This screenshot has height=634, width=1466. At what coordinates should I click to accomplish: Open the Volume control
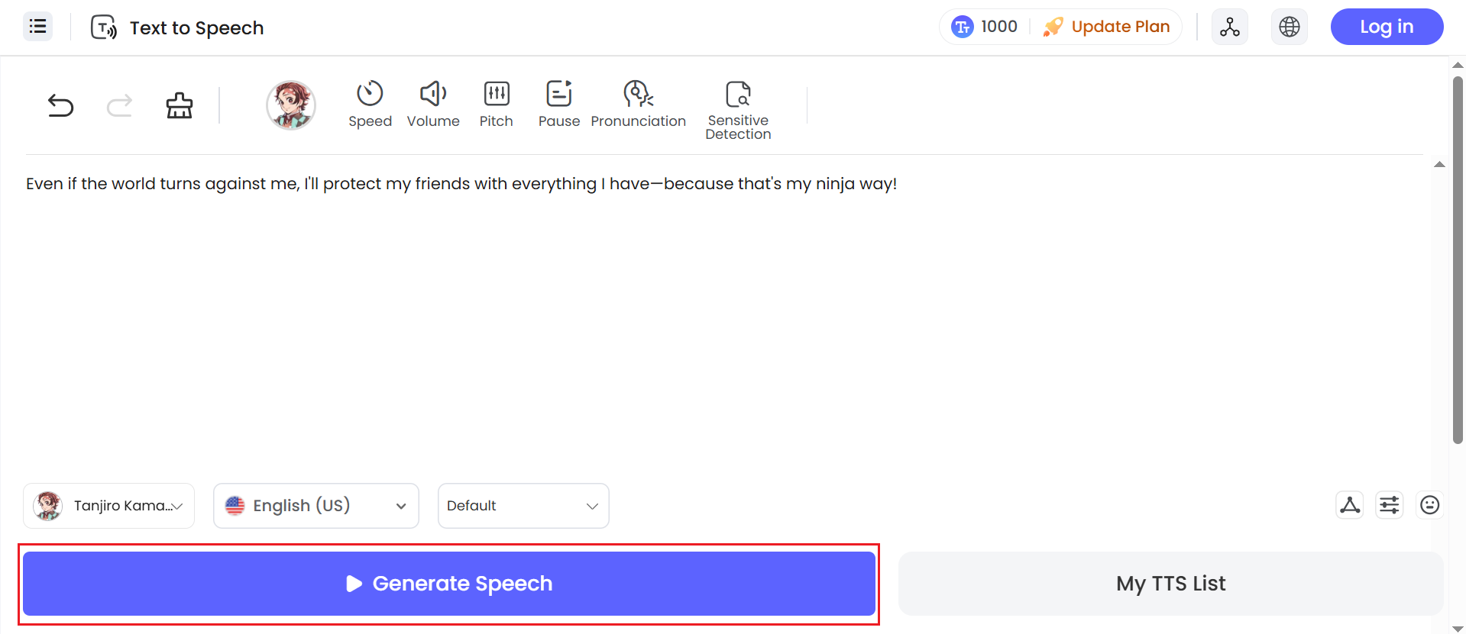pos(433,105)
